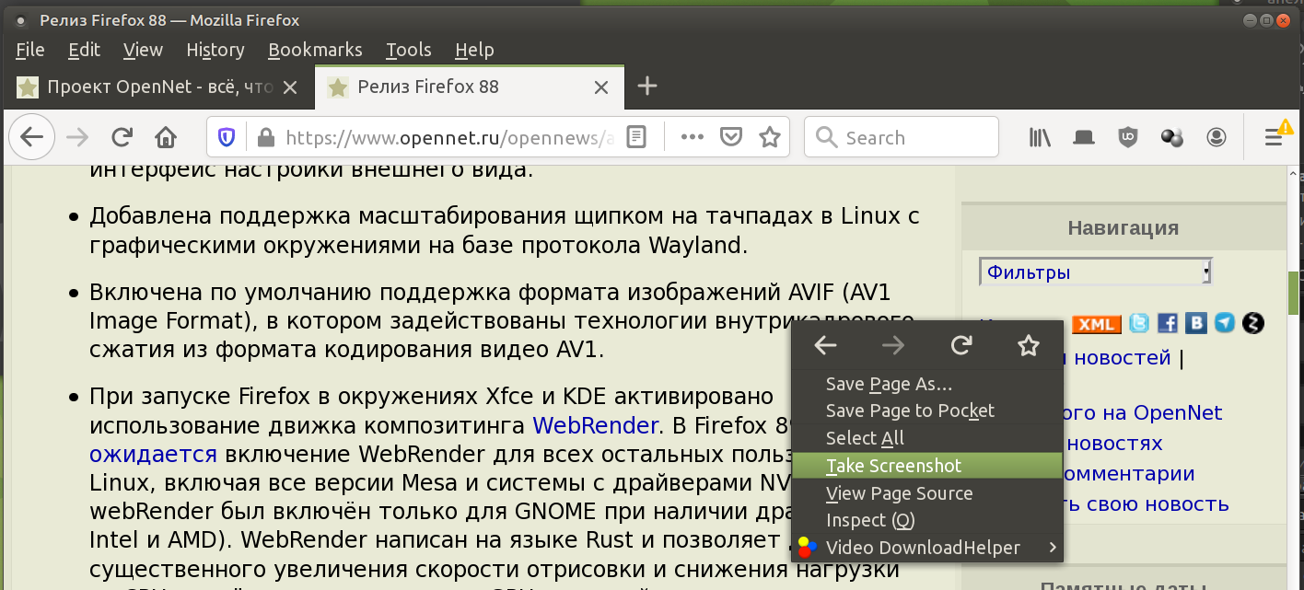The width and height of the screenshot is (1304, 590).
Task: Open the VK icon in sidebar
Action: [x=1196, y=323]
